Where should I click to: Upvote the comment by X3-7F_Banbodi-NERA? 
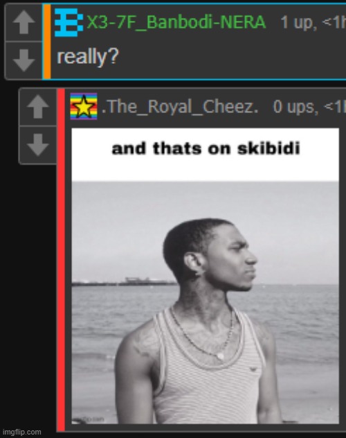(24, 22)
